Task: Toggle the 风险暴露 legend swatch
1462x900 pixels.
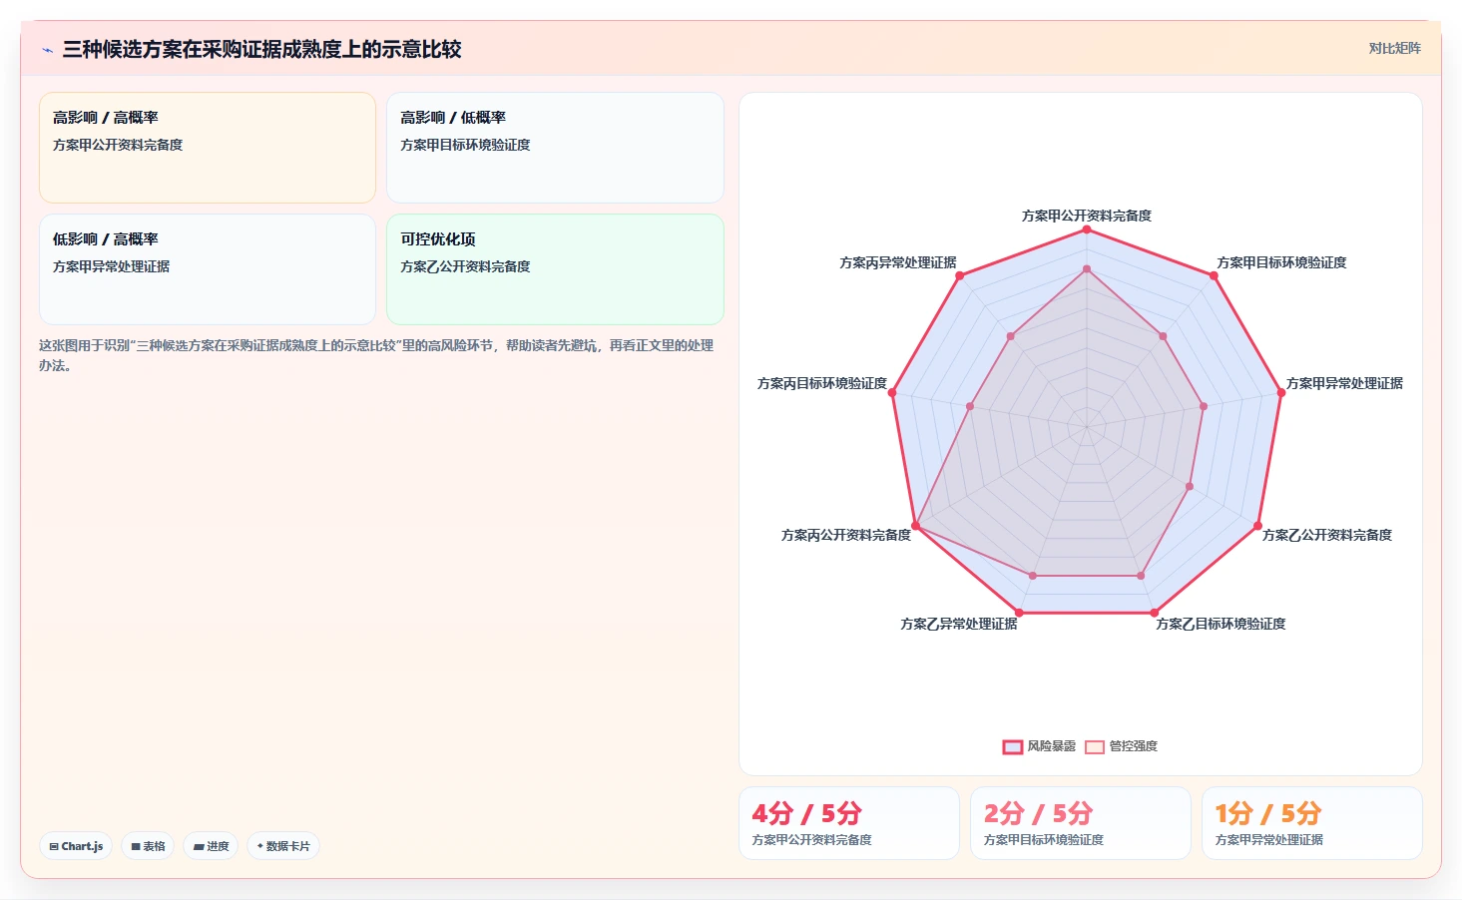Action: pyautogui.click(x=1013, y=746)
